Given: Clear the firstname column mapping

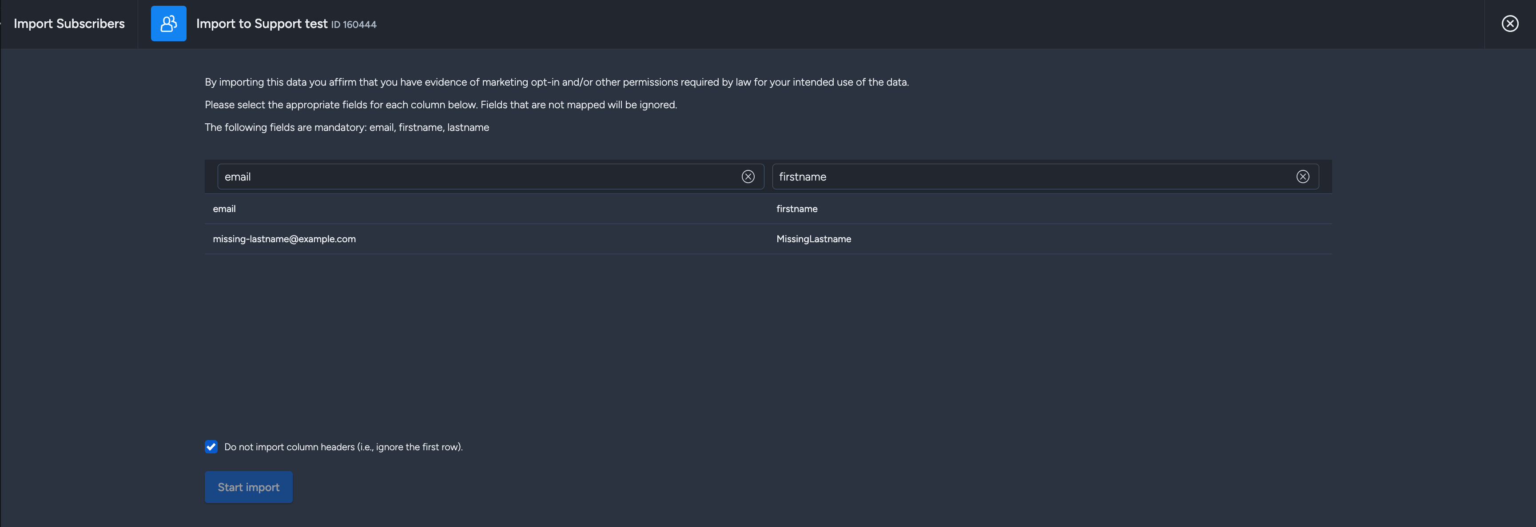Looking at the screenshot, I should point(1302,177).
